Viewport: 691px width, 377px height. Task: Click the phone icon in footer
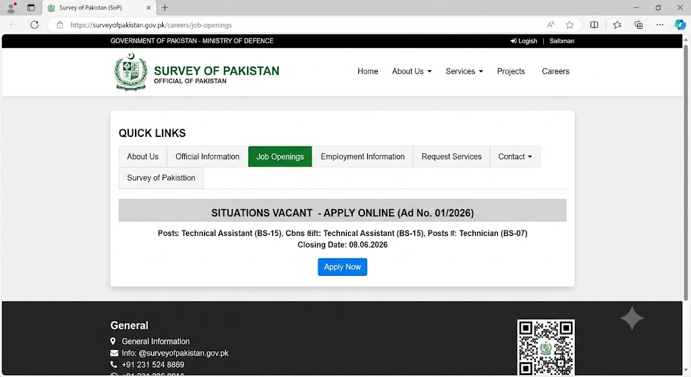pos(113,365)
